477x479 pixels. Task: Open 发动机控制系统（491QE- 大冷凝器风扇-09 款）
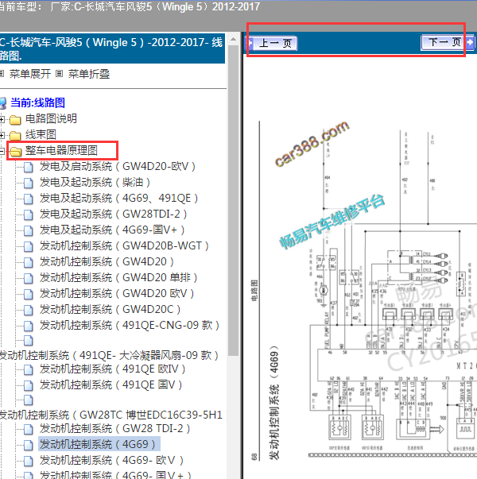109,355
